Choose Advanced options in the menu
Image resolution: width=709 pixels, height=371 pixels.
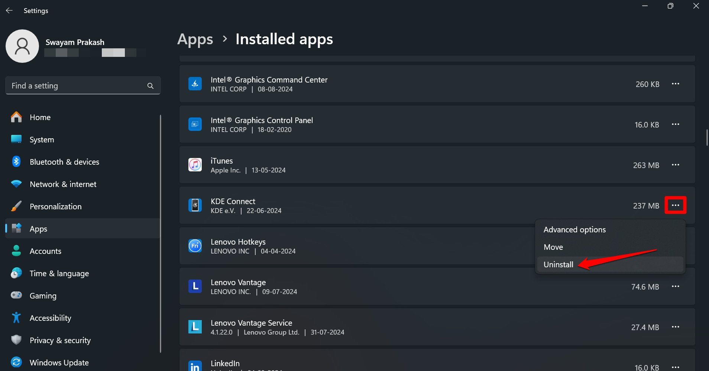[x=574, y=230]
